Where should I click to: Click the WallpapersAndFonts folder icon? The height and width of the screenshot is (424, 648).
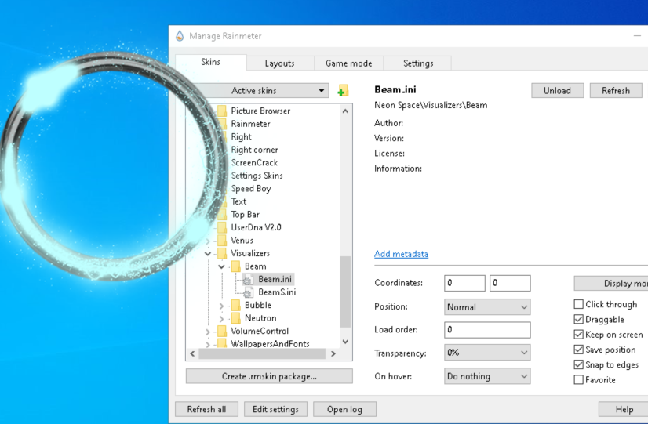pos(222,343)
